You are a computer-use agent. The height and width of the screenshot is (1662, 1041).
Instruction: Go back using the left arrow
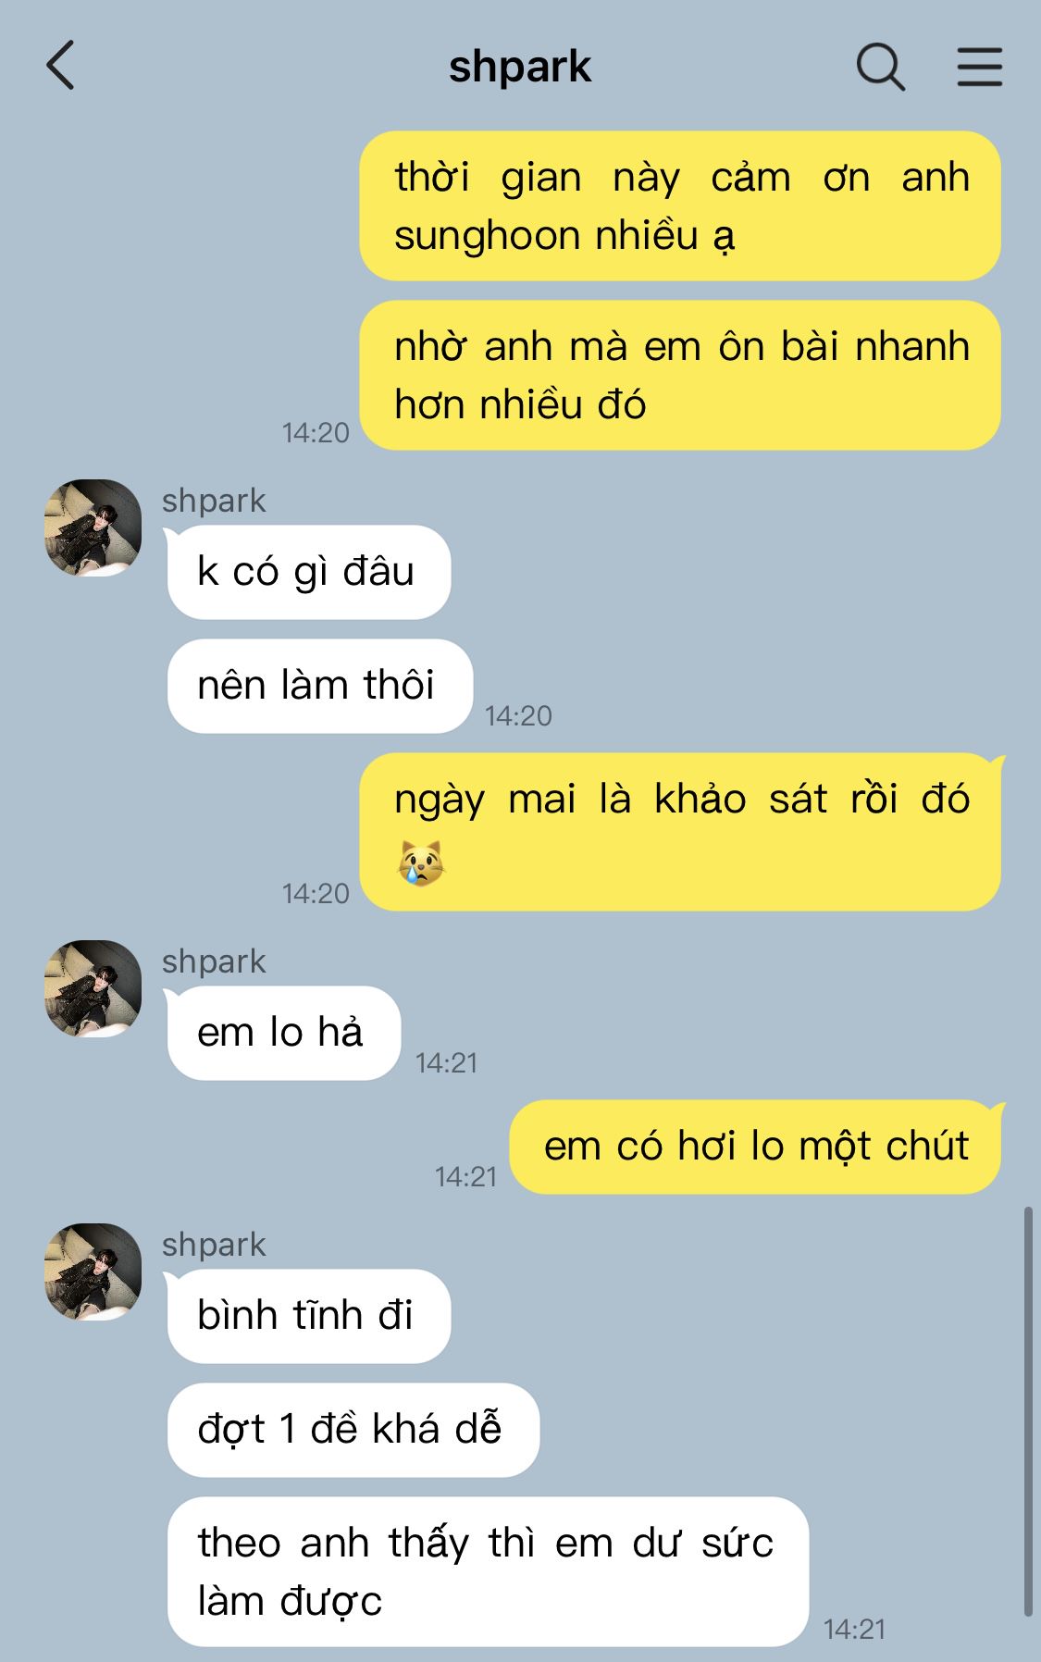tap(60, 66)
